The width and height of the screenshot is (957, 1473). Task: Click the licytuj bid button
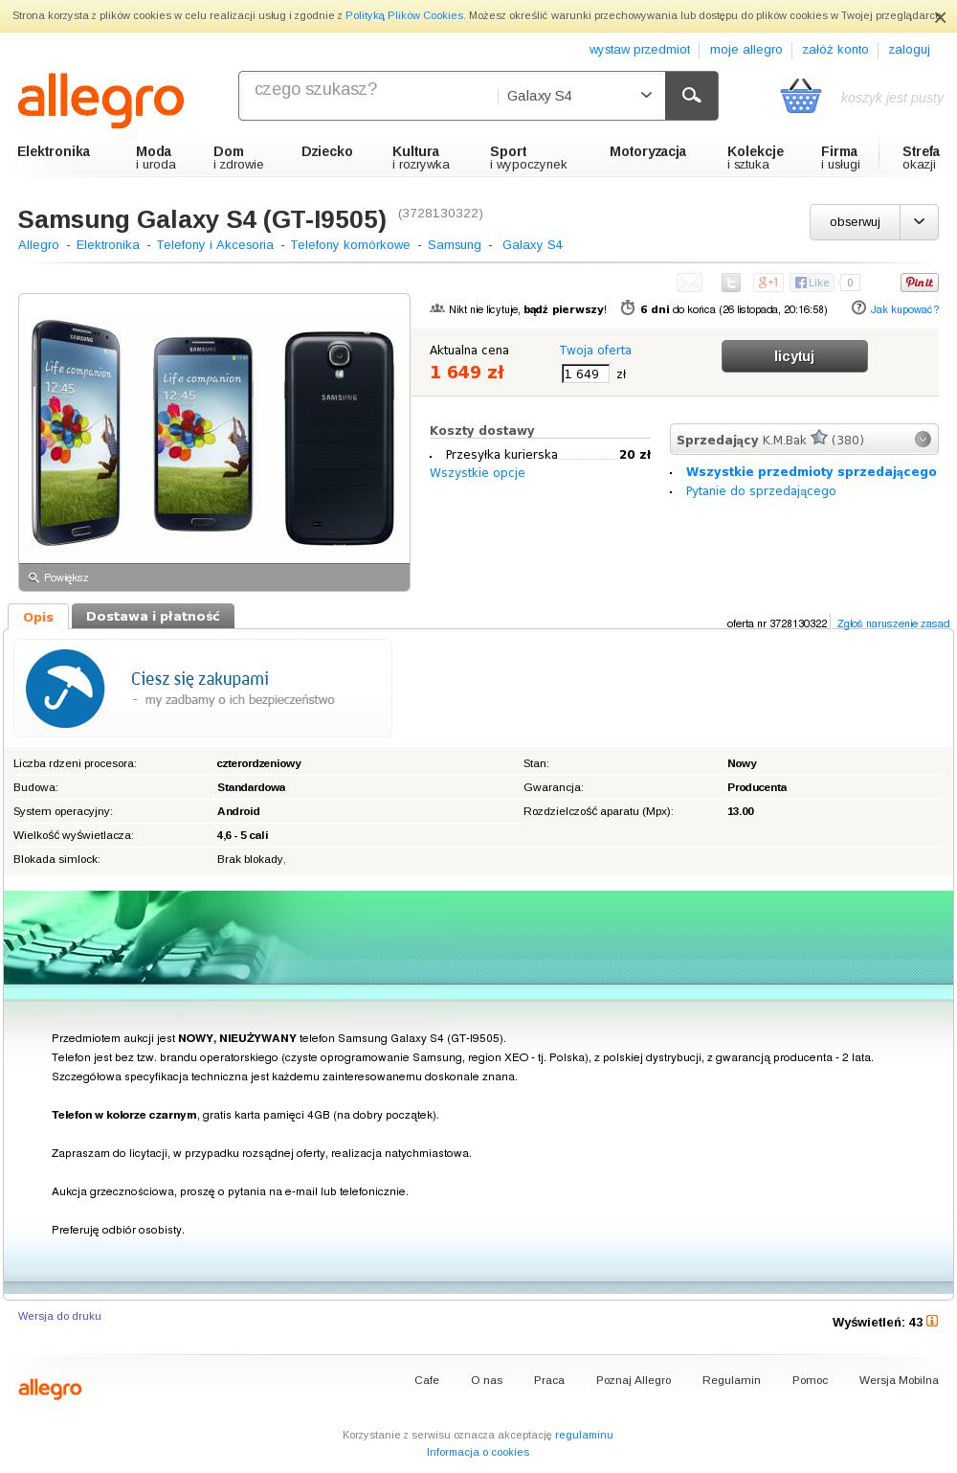point(794,356)
